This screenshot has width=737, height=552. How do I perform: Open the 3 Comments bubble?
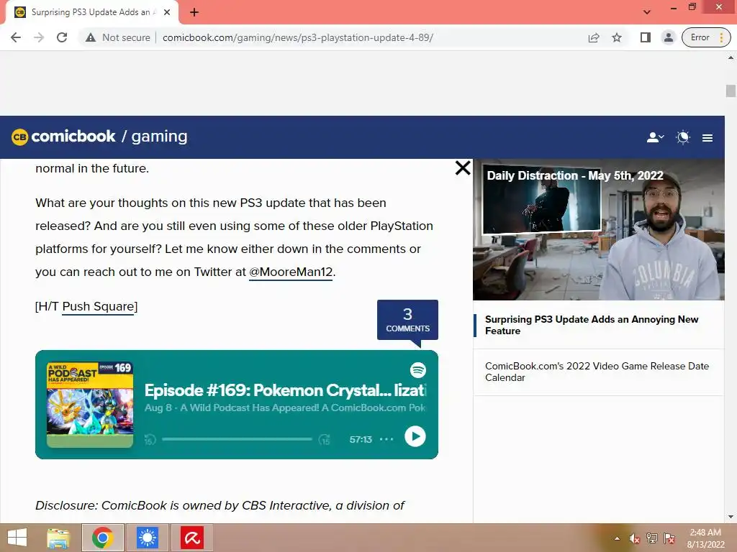pyautogui.click(x=407, y=320)
